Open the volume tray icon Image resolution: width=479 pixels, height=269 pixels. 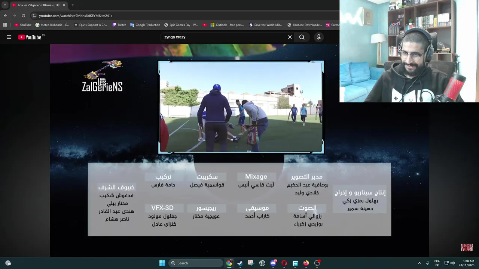[452, 263]
